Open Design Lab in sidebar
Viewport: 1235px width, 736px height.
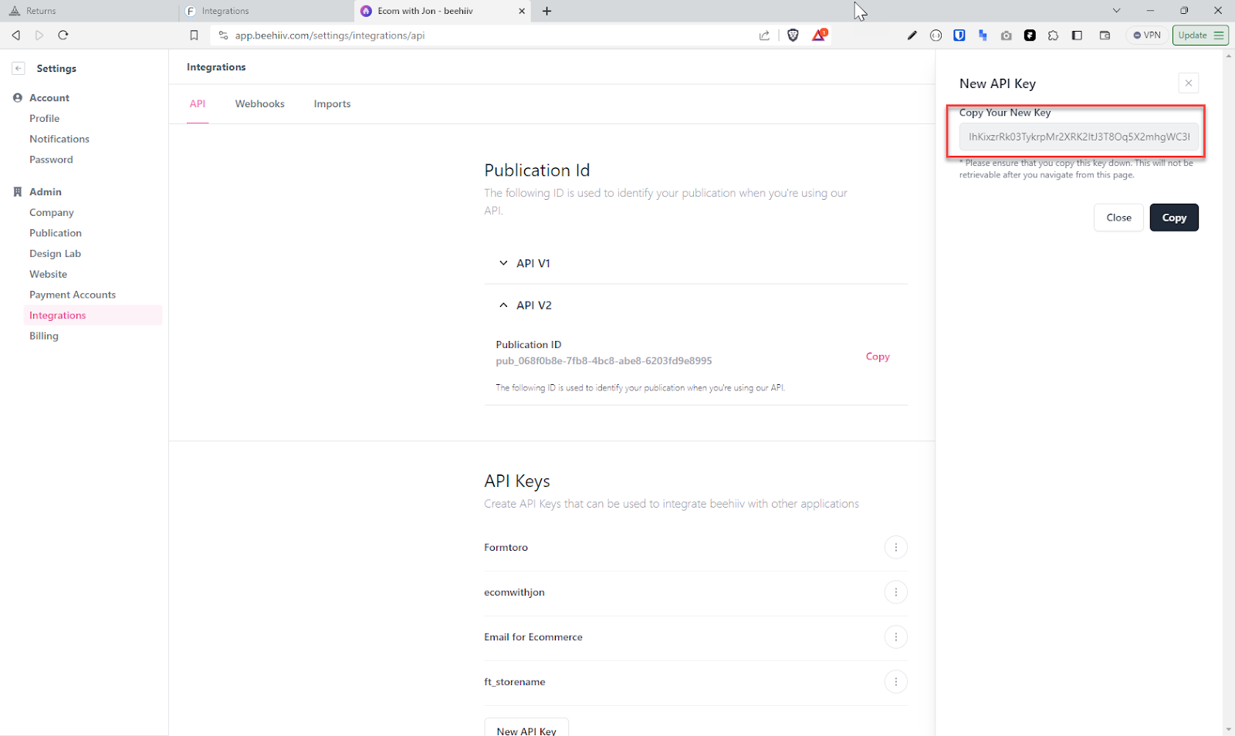tap(55, 254)
